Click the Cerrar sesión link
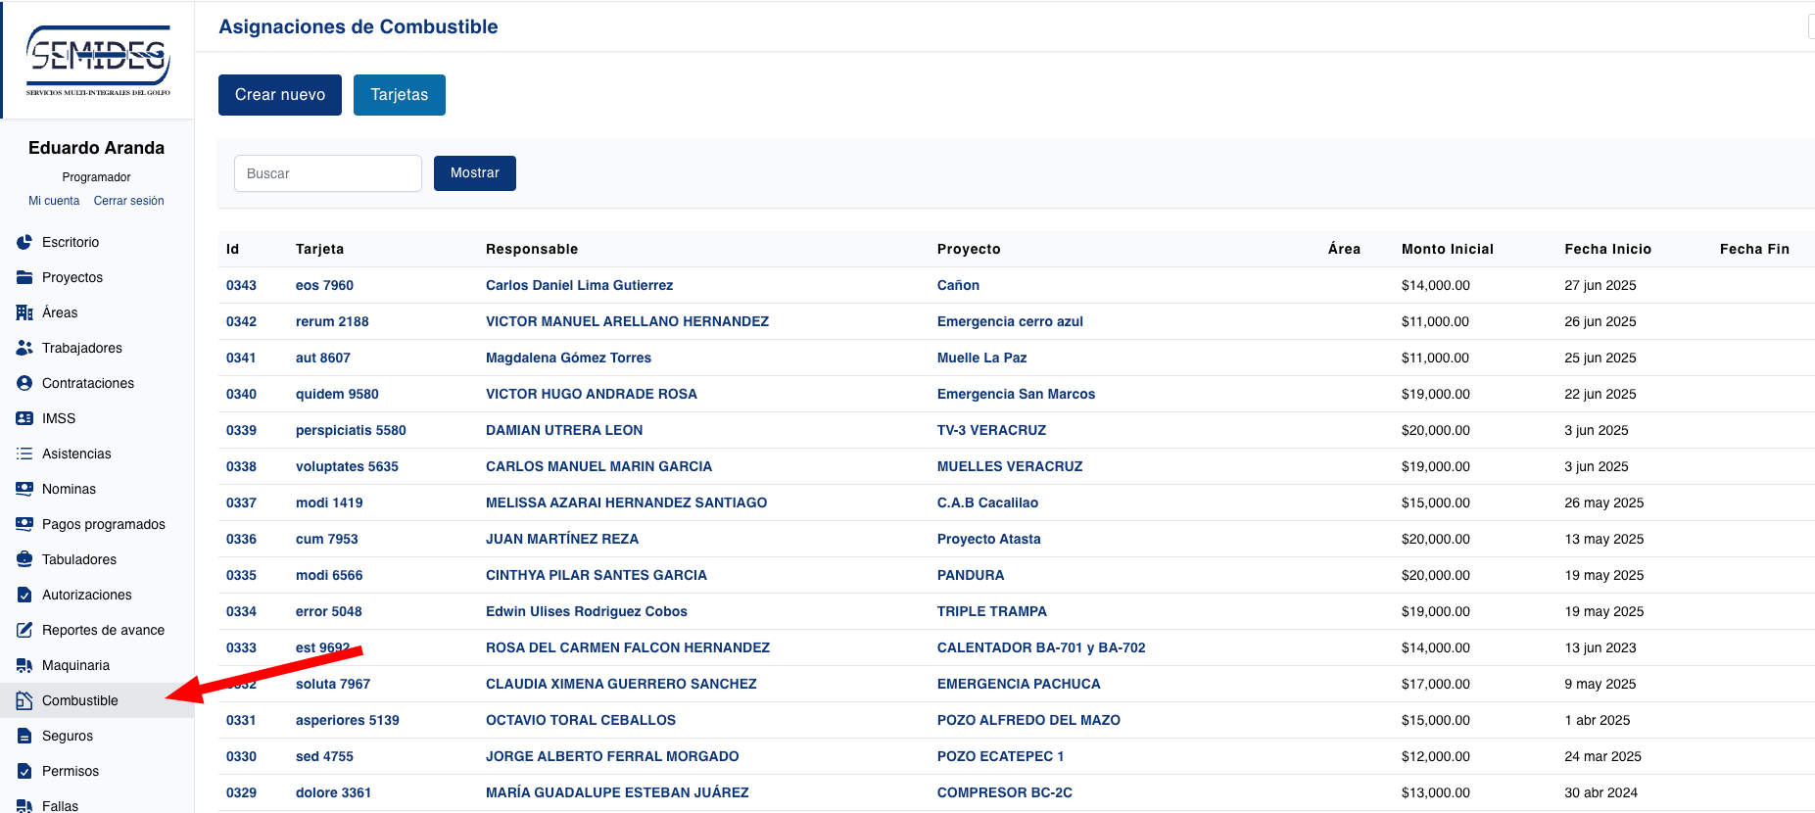This screenshot has width=1815, height=813. (x=128, y=201)
